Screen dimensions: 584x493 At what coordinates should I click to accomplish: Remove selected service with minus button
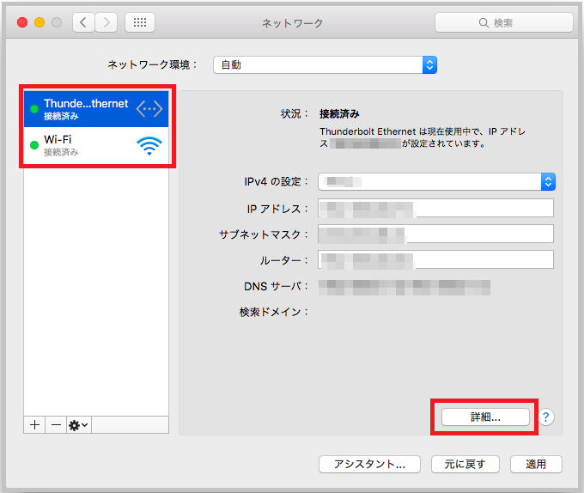[x=55, y=425]
